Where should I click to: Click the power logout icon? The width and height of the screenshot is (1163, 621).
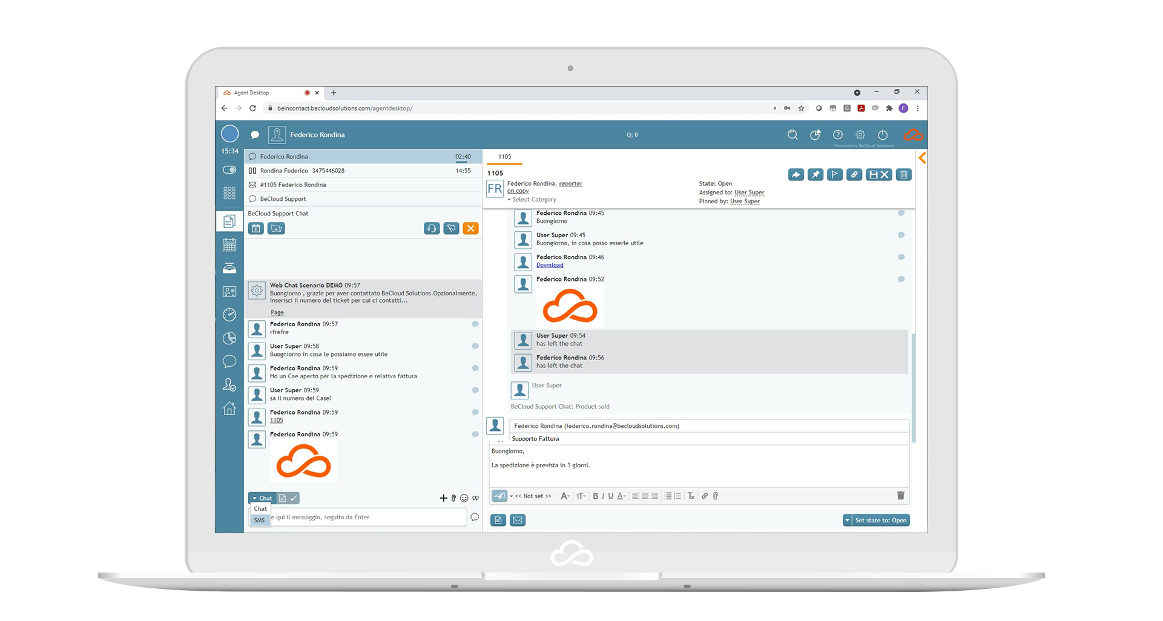883,135
